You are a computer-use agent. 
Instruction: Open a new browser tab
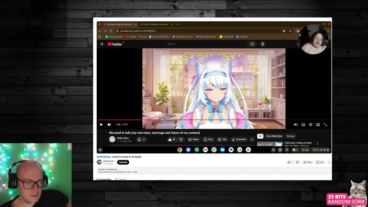point(177,24)
